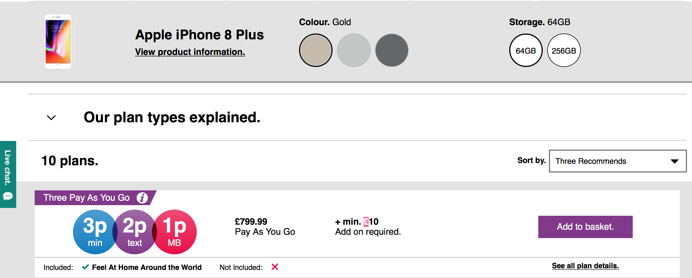Click the red cross under Not Included
Screen dimensions: 692x278
tap(275, 267)
